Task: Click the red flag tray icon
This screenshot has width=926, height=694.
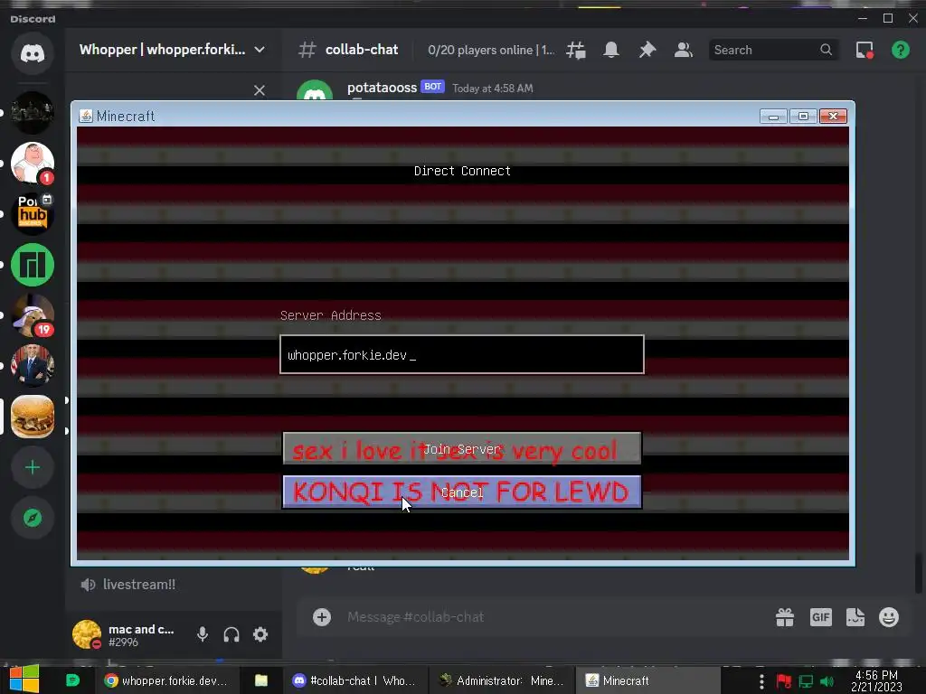Action: pyautogui.click(x=784, y=681)
